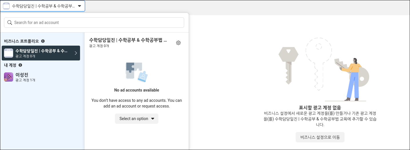Click the 수학담당일진 heading in the middle panel
The image size is (410, 150).
[128, 40]
